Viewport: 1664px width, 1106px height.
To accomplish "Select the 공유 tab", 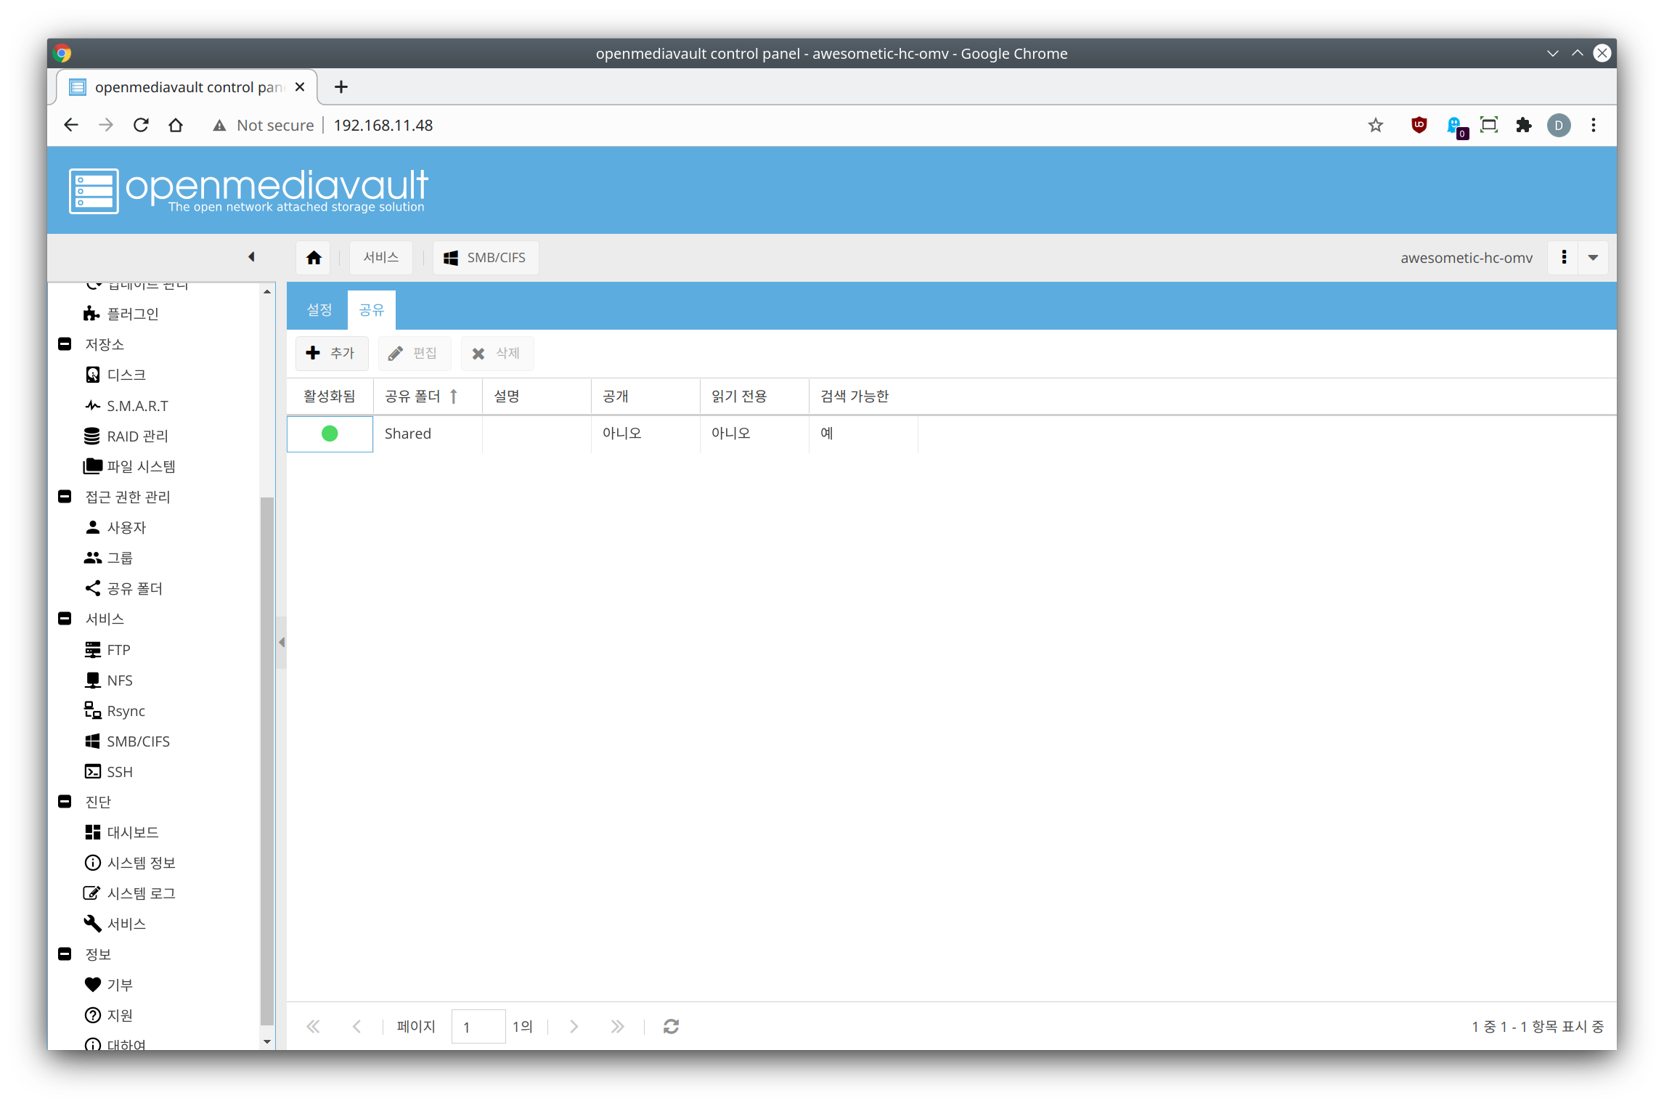I will (372, 310).
